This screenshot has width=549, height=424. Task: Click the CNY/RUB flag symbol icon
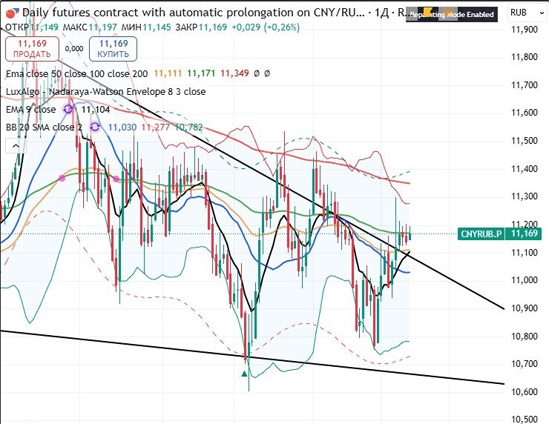(13, 13)
